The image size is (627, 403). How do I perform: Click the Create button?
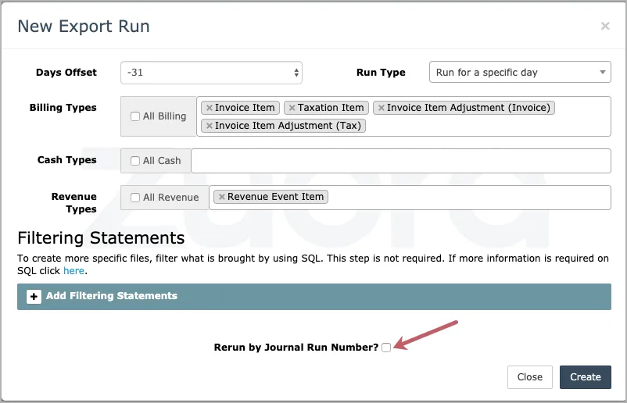[586, 377]
